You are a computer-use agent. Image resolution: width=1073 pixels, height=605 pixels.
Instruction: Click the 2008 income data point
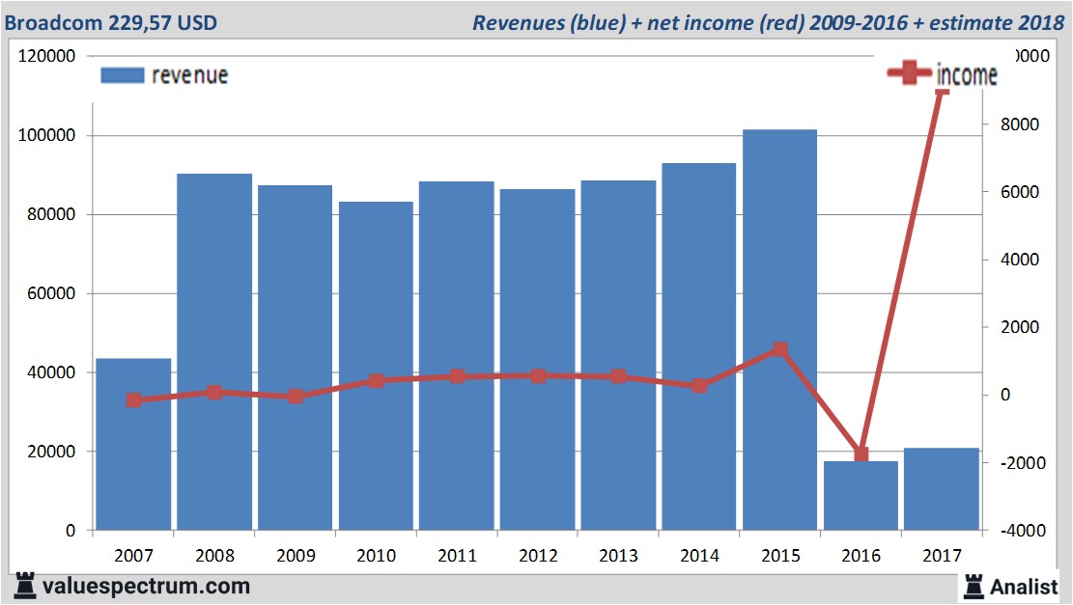(214, 392)
